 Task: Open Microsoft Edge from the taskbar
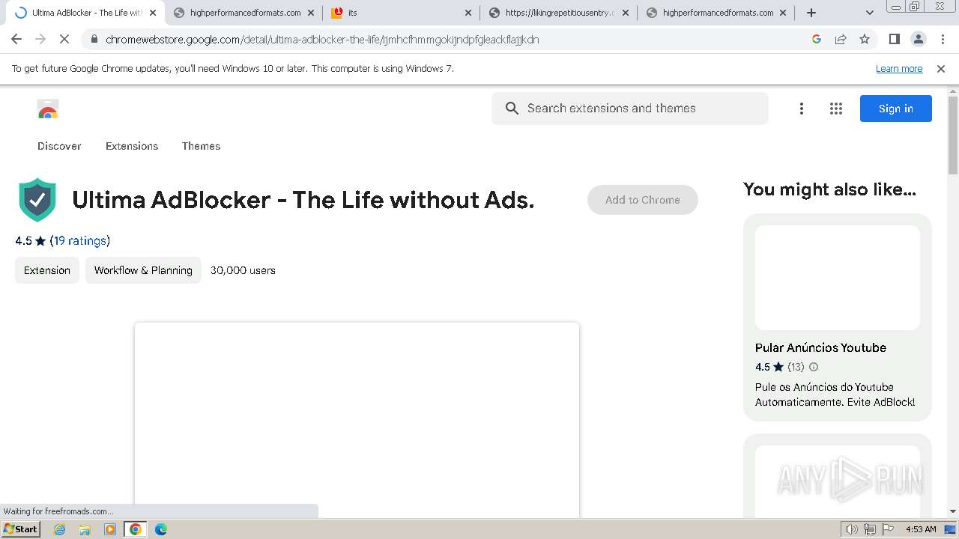[160, 529]
